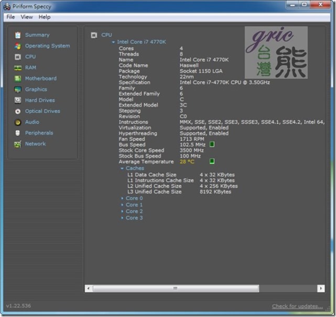Screen dimensions: 336x317
Task: Click the CPU label in the sidebar
Action: coord(30,57)
